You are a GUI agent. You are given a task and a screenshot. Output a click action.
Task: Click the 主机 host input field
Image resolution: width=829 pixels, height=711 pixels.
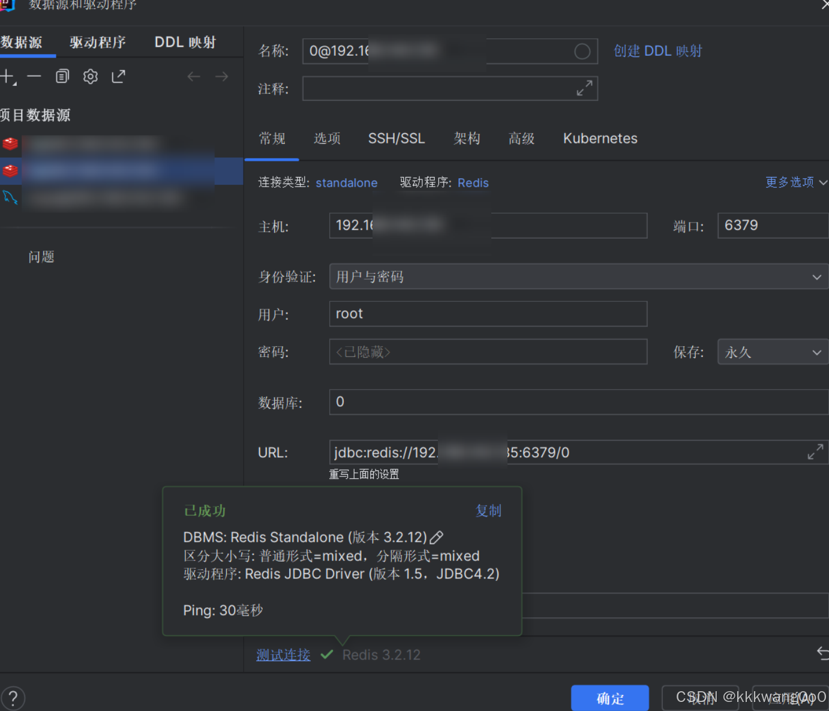click(x=488, y=226)
